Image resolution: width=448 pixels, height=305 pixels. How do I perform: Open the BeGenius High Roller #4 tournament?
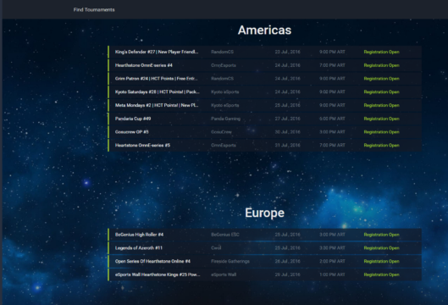[x=139, y=235]
